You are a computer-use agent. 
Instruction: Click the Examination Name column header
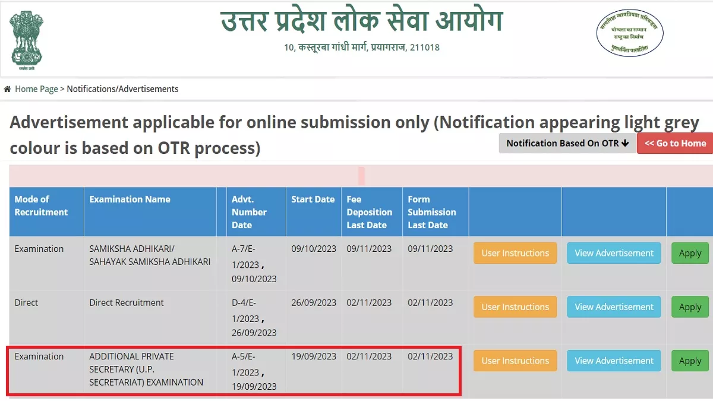click(x=130, y=200)
